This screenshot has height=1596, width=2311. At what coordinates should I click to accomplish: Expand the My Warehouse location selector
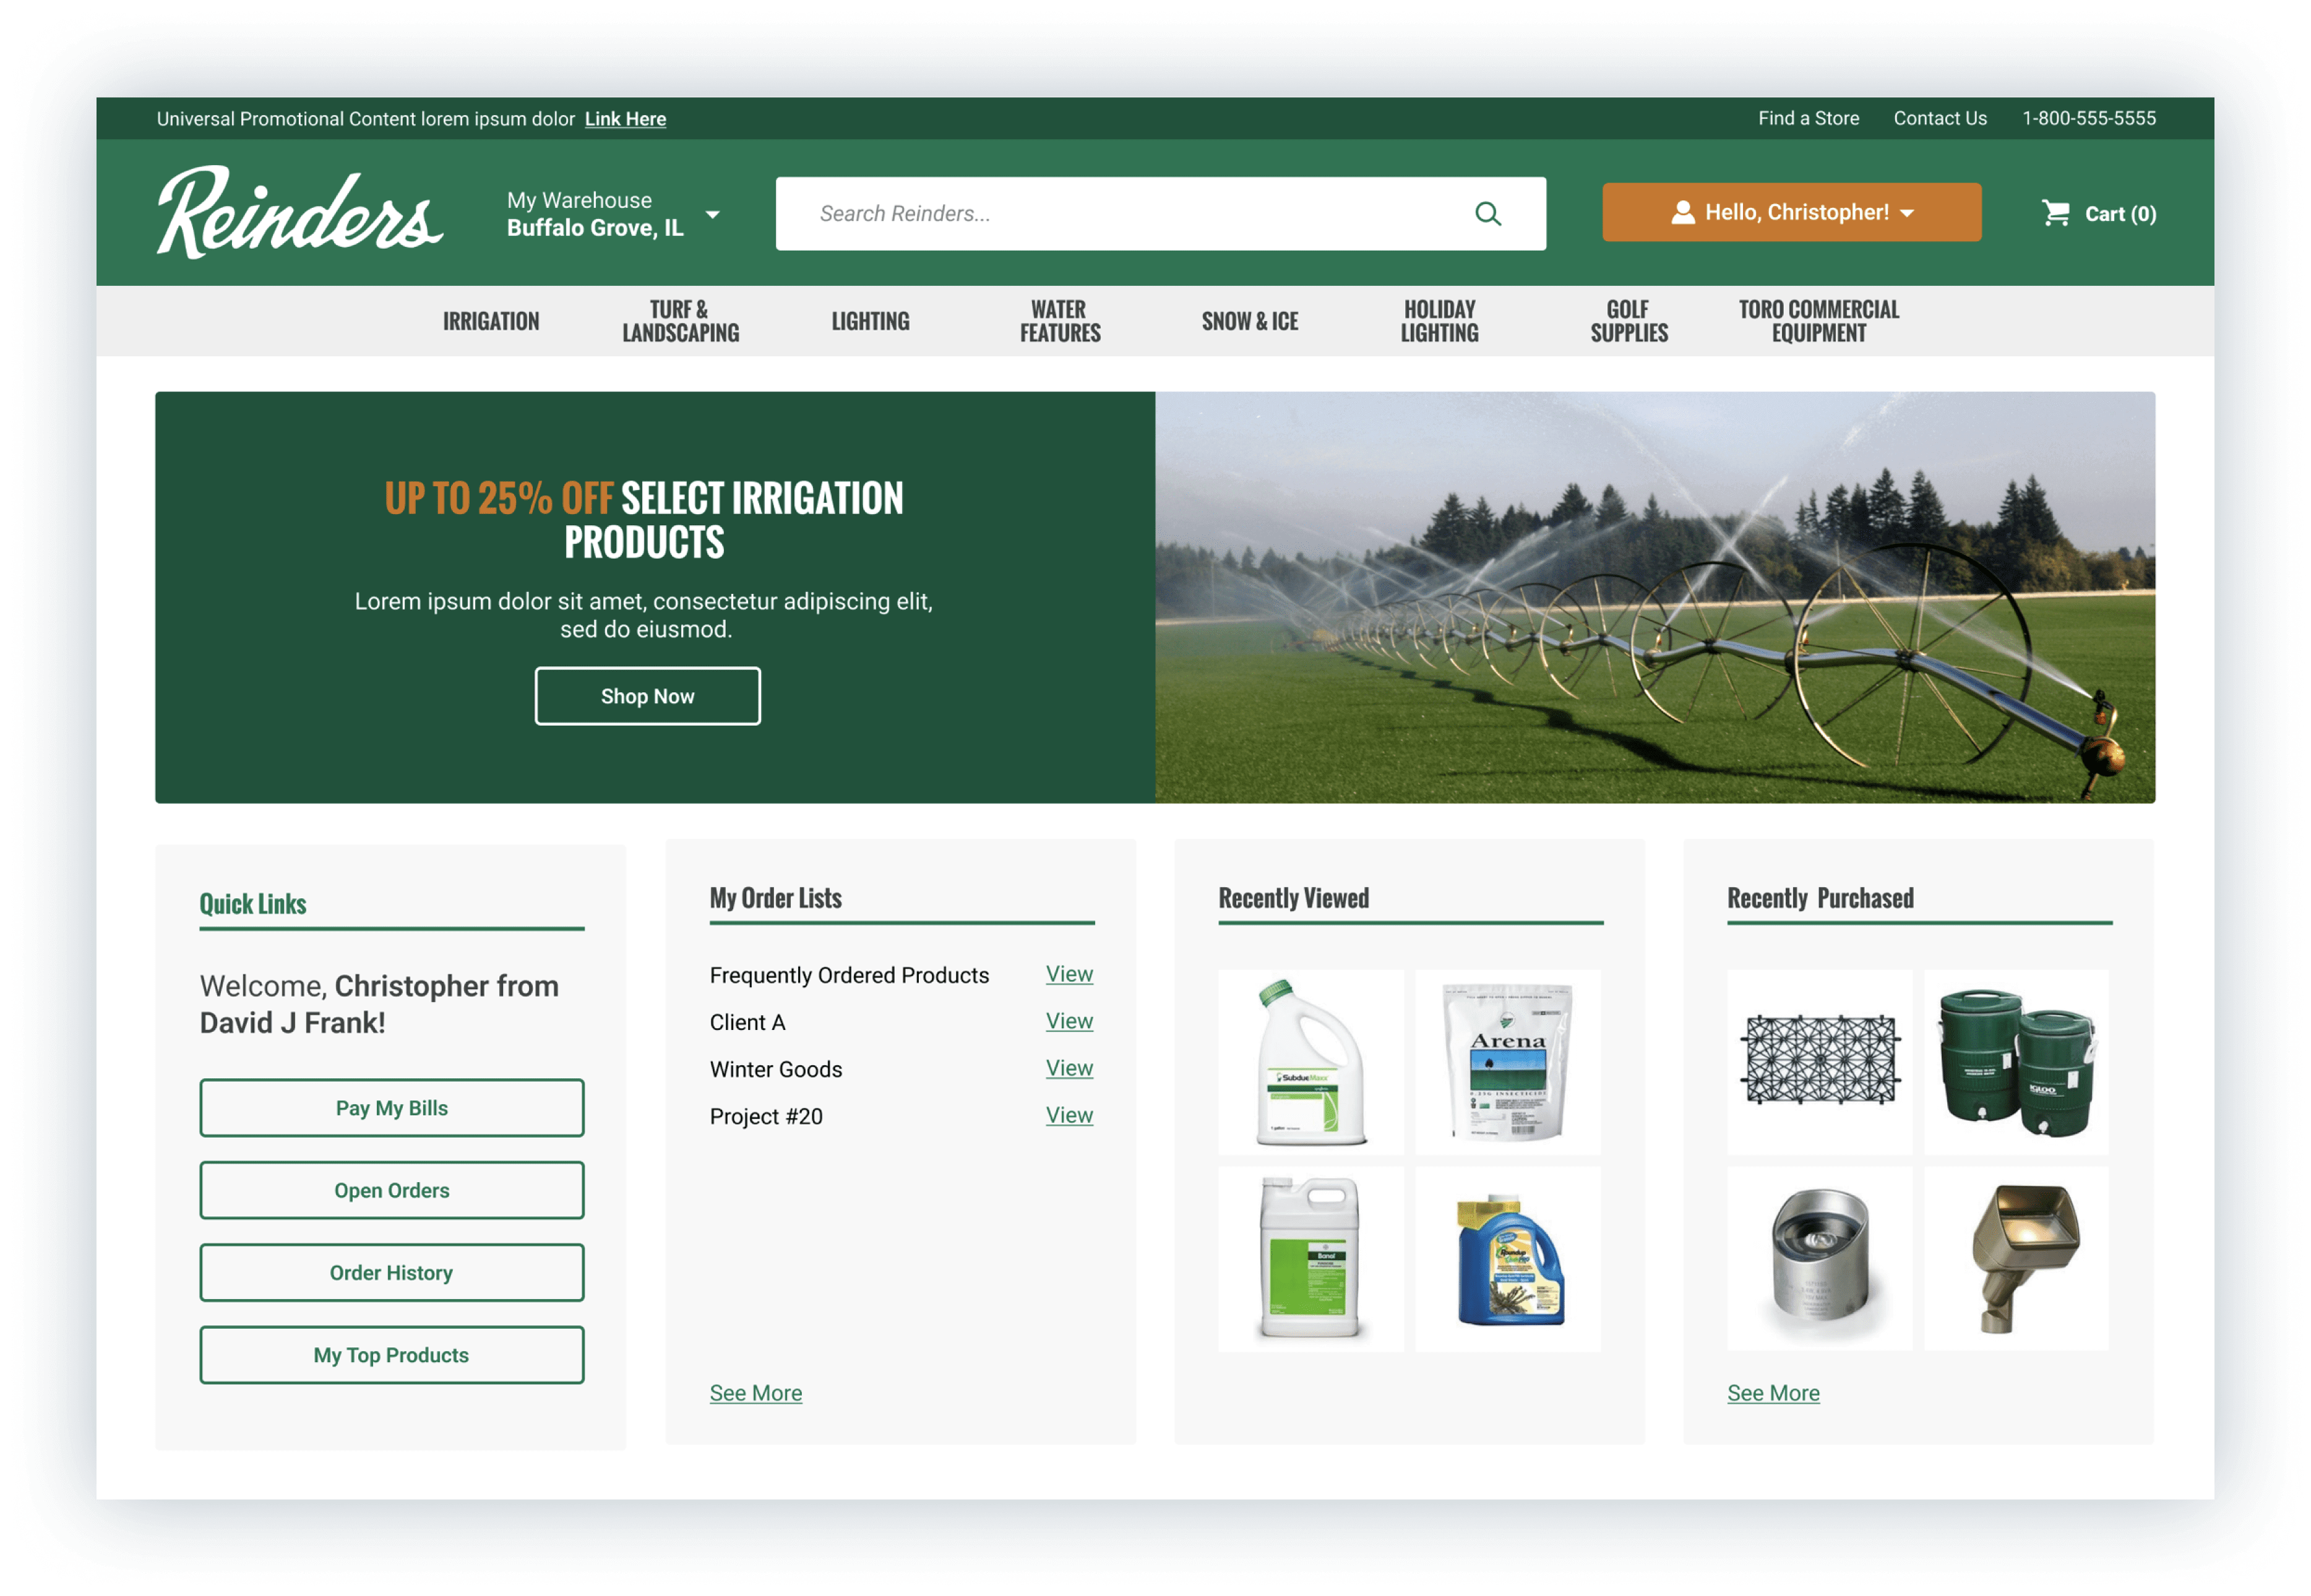pyautogui.click(x=713, y=213)
